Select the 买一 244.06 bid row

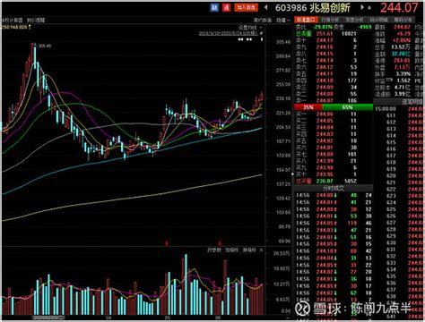[334, 114]
